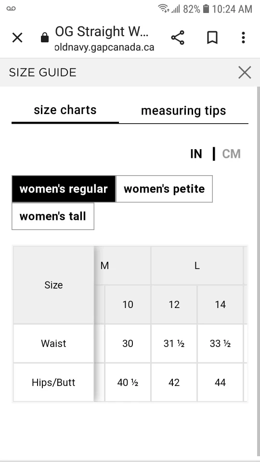The height and width of the screenshot is (462, 260).
Task: Tap the battery status icon
Action: (x=207, y=9)
